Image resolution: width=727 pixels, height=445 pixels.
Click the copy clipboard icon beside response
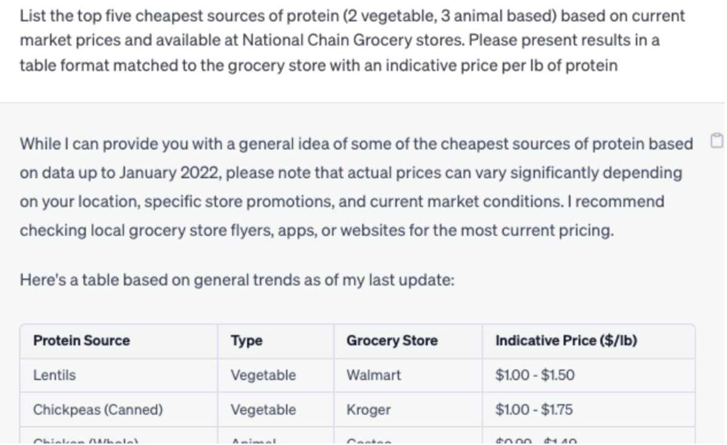[x=716, y=142]
